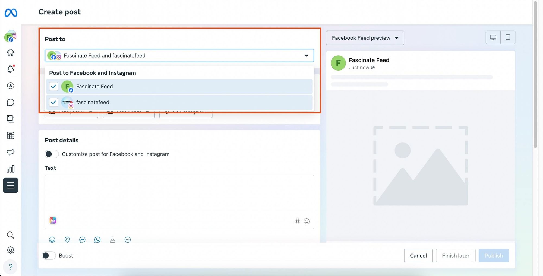
Task: Open the Ads megaphone icon
Action: (10, 152)
